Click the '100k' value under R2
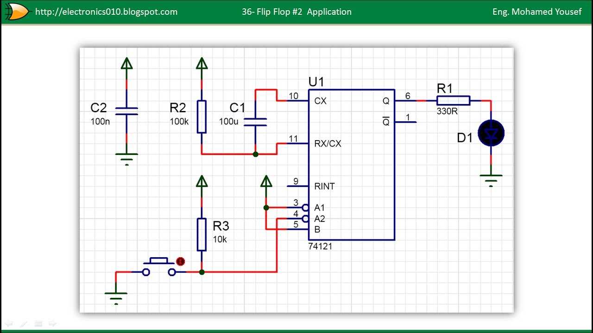 (x=180, y=122)
